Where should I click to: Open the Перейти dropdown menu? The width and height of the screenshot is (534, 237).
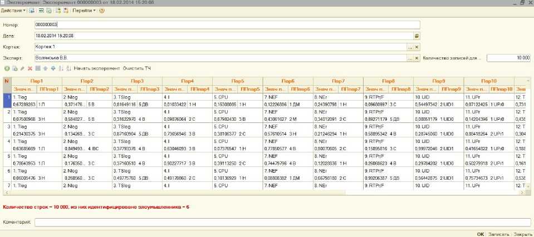coord(84,11)
